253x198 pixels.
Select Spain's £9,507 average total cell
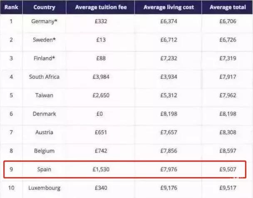point(227,170)
